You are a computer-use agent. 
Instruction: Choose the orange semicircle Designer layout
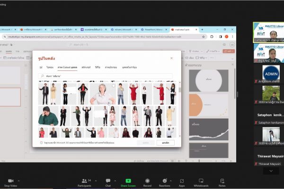coord(209,105)
